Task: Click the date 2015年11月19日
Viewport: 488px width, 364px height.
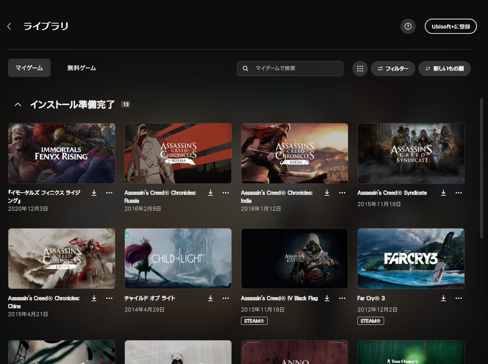Action: click(x=379, y=204)
